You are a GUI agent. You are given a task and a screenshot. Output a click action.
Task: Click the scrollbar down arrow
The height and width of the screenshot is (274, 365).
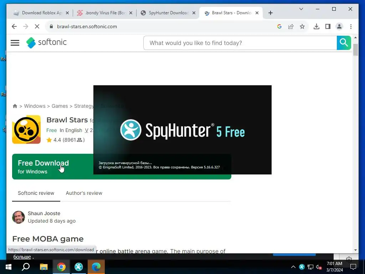click(x=355, y=250)
